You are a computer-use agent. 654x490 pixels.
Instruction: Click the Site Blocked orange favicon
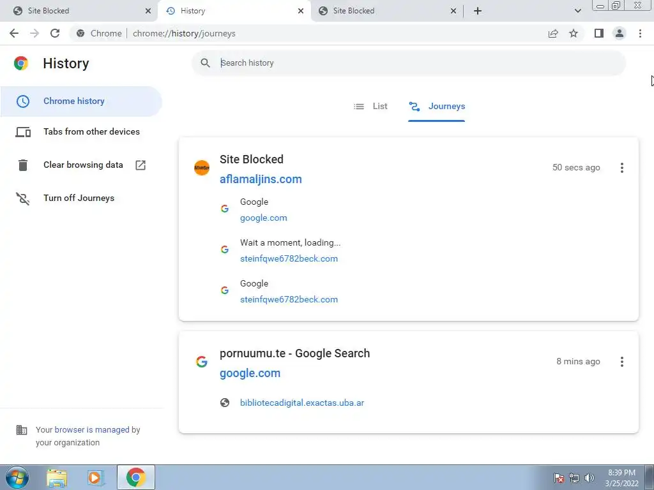202,168
